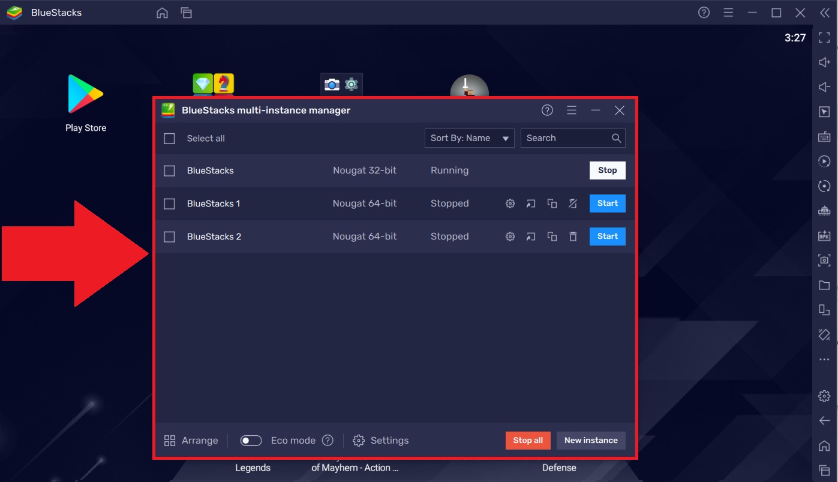Open multi-instance manager Settings
Screen dimensions: 838x482
[380, 441]
